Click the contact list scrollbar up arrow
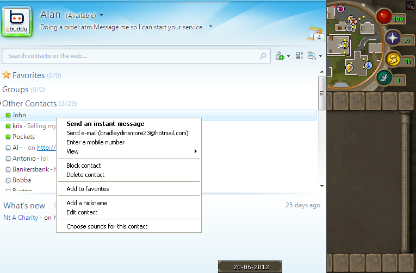 click(322, 72)
